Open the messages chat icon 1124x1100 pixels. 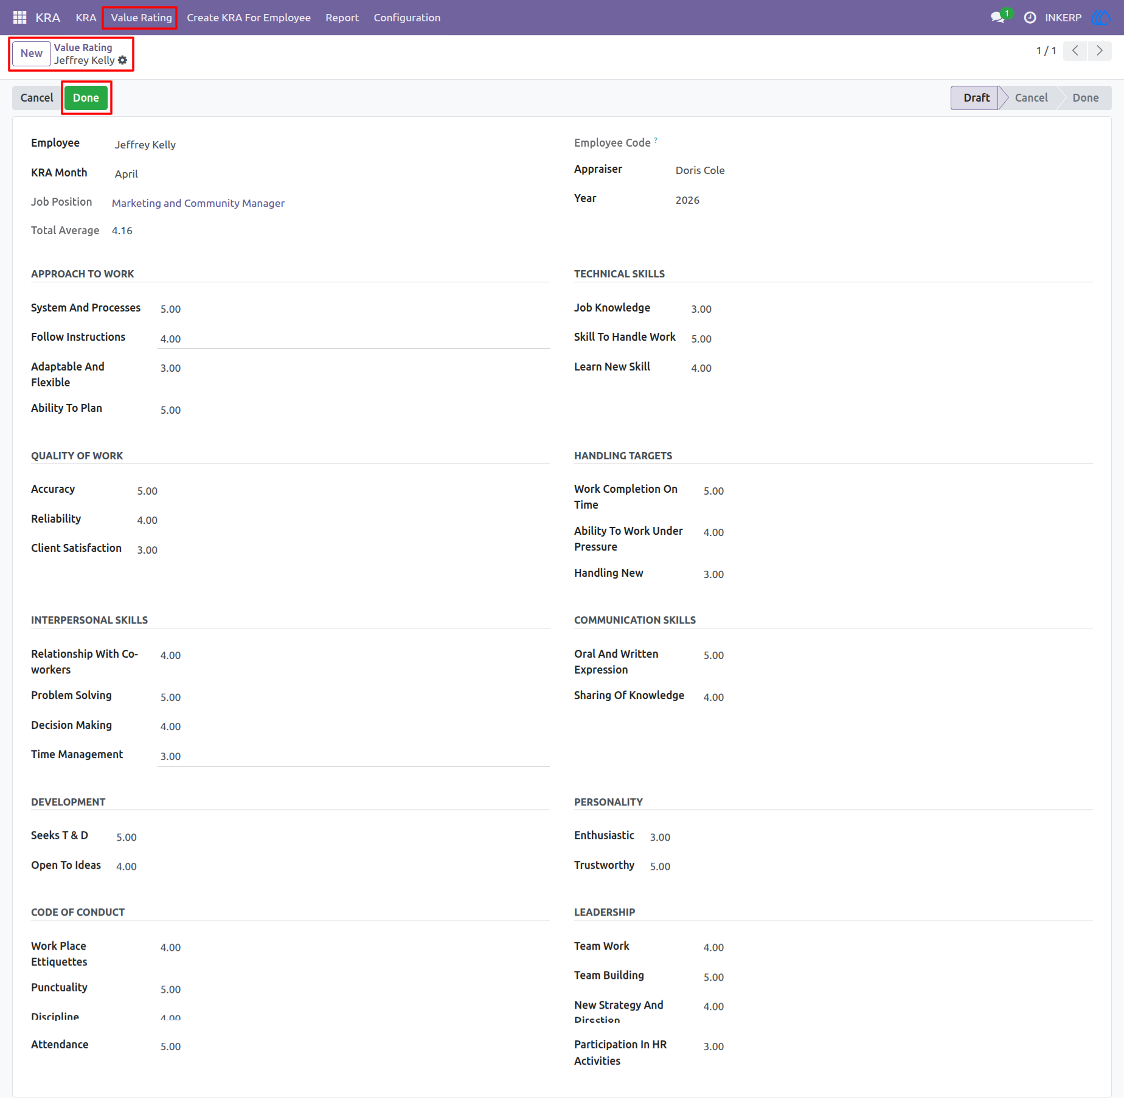(x=997, y=18)
